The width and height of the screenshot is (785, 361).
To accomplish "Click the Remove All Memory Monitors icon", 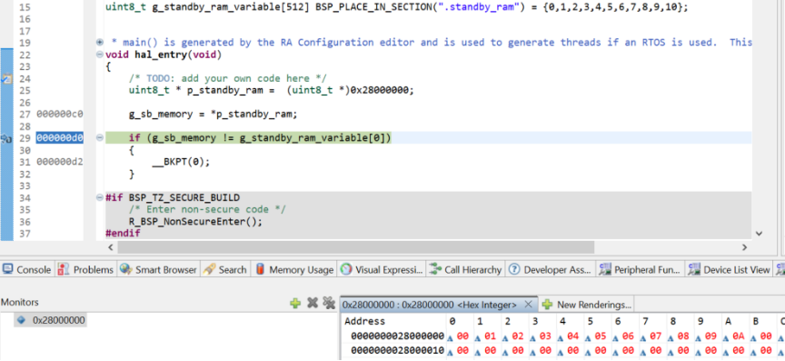I will [328, 303].
